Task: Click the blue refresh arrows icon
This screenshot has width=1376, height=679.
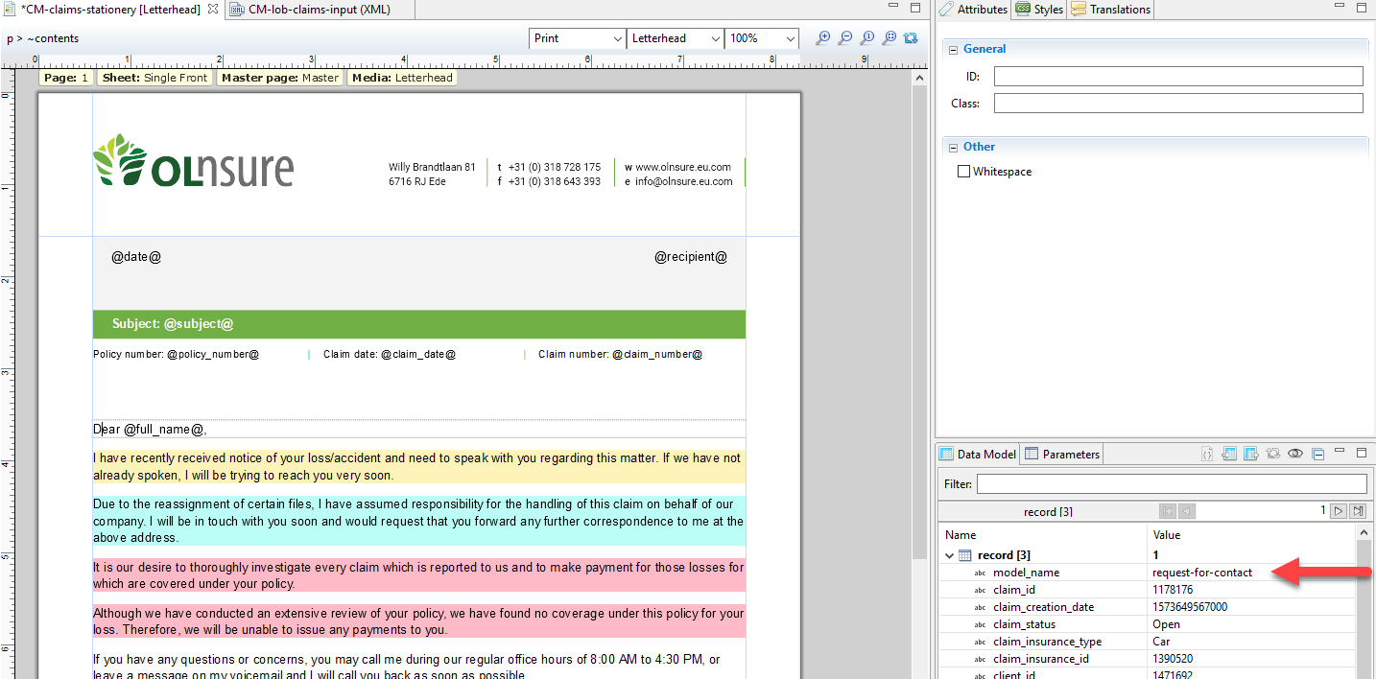Action: click(910, 37)
